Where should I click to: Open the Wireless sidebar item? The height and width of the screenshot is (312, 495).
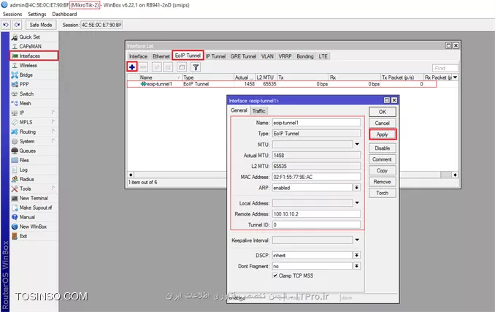point(28,65)
